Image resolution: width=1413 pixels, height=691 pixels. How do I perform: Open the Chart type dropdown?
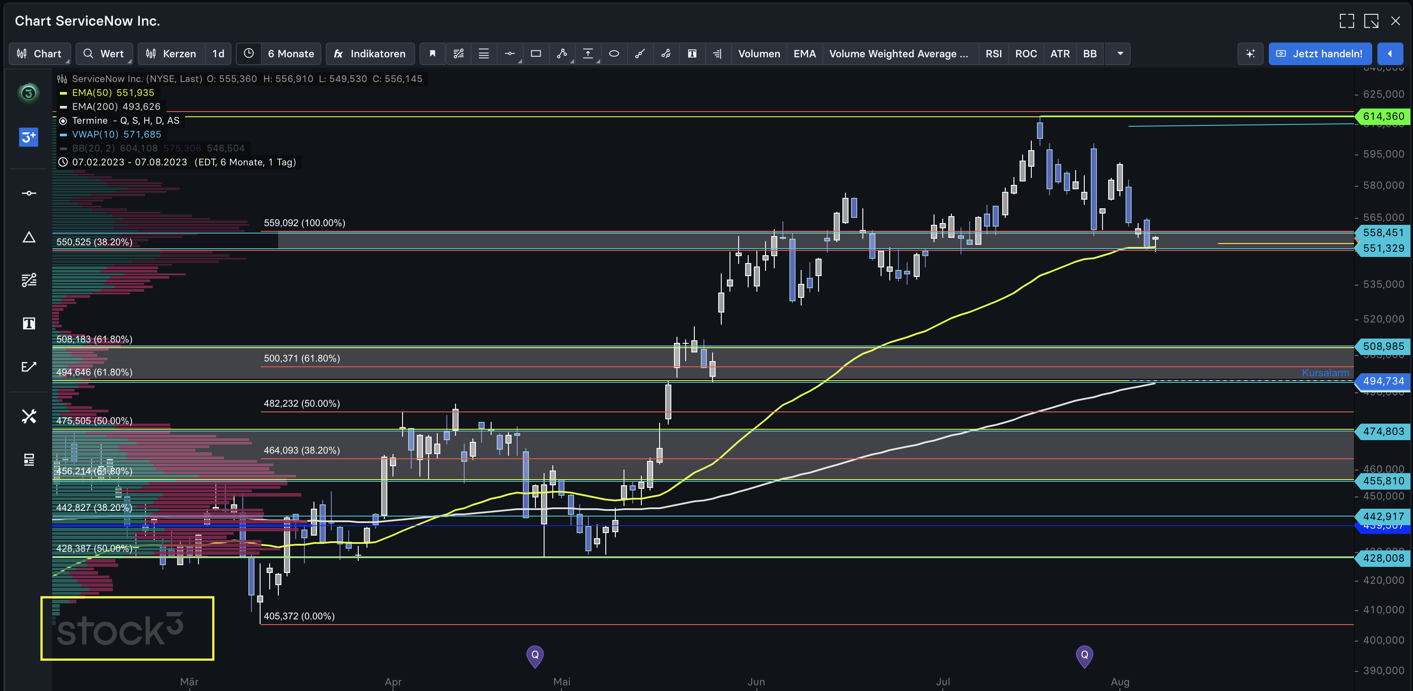40,54
